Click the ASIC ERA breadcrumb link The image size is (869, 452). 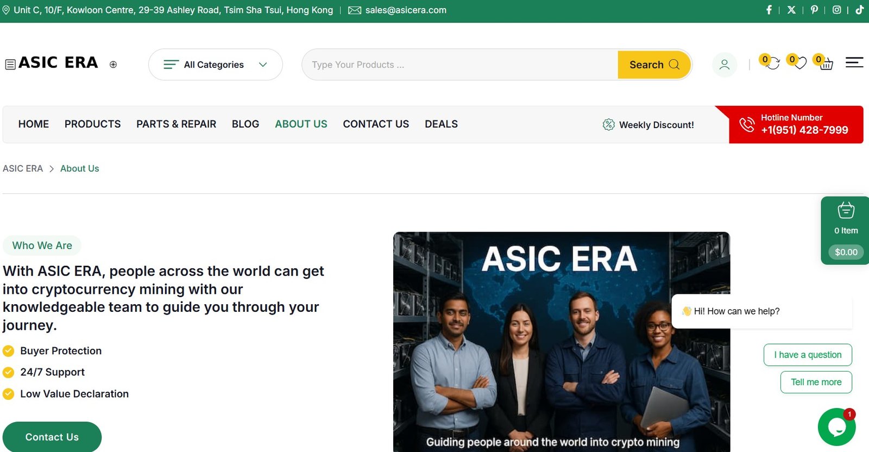(x=23, y=168)
